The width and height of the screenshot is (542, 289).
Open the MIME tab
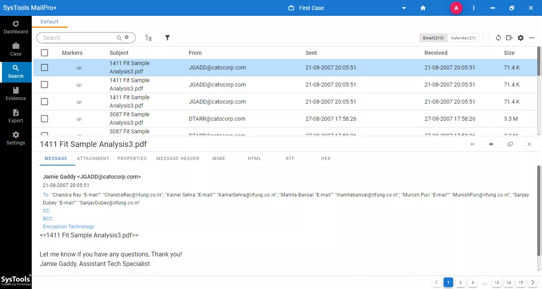pos(219,158)
